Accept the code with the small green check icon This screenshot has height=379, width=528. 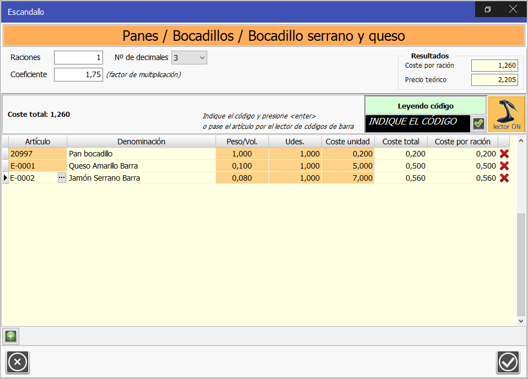pyautogui.click(x=478, y=124)
